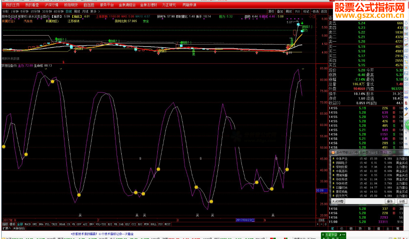The width and height of the screenshot is (409, 239).
Task: Select the 价 tab below trade list
Action: click(342, 229)
